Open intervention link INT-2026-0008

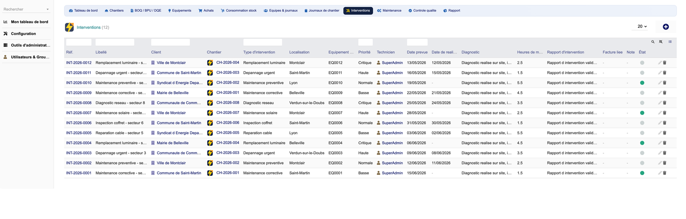click(79, 103)
